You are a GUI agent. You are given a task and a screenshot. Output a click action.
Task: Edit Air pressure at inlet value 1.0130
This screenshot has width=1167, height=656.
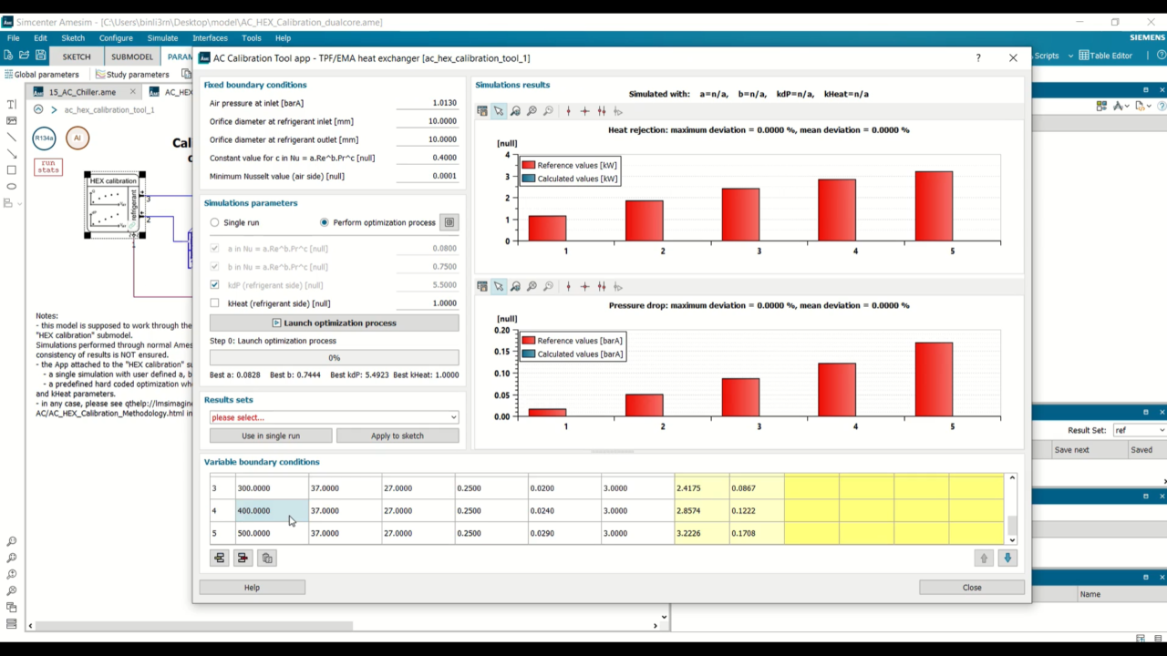[x=427, y=103]
